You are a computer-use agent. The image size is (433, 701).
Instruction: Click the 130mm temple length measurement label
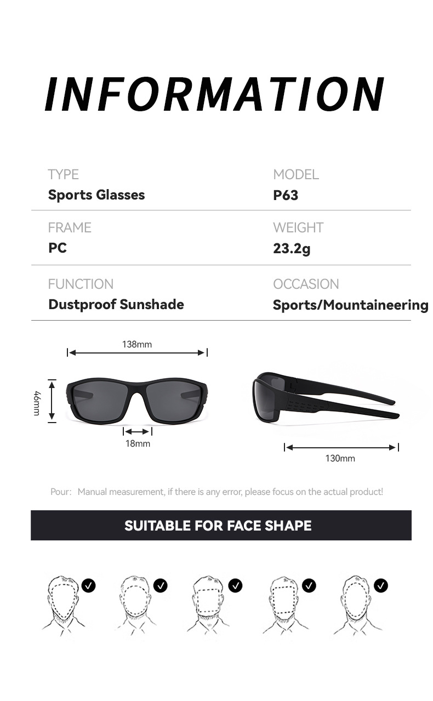pyautogui.click(x=340, y=458)
